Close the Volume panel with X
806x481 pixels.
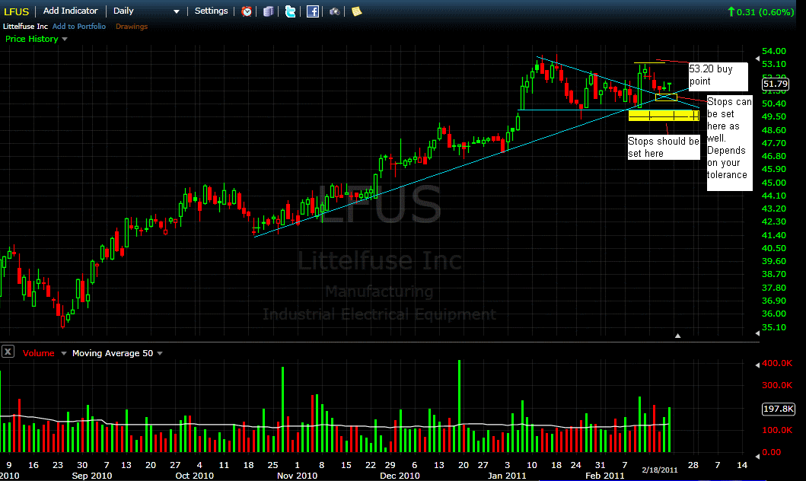(x=8, y=352)
